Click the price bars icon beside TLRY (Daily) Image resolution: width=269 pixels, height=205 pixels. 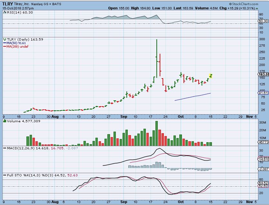[x=5, y=39]
